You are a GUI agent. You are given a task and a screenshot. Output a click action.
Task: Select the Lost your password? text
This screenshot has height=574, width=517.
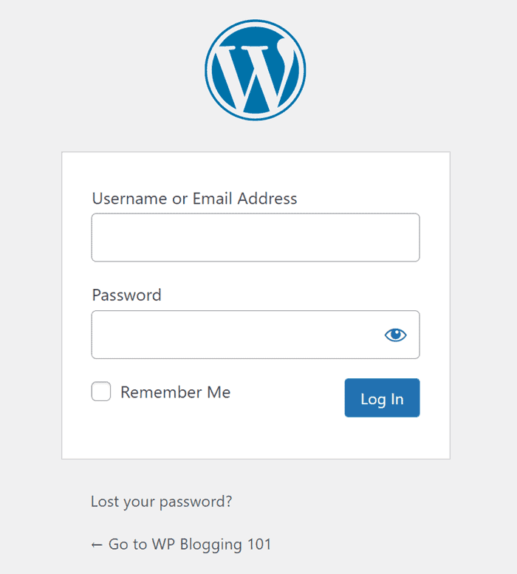click(161, 502)
